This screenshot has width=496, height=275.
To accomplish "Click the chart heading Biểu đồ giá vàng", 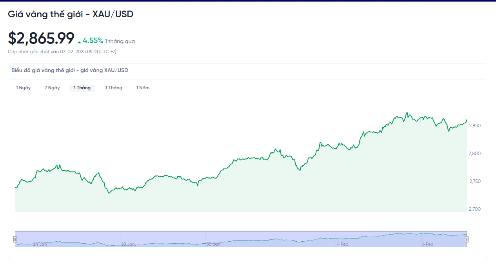I will [70, 71].
